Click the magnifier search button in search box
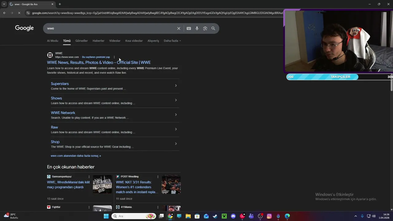 213,28
